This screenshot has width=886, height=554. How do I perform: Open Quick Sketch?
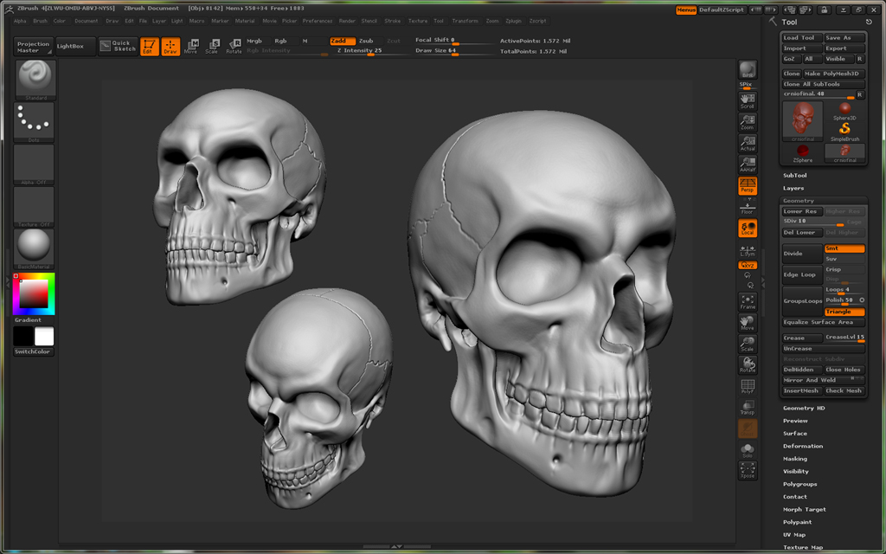[x=118, y=46]
